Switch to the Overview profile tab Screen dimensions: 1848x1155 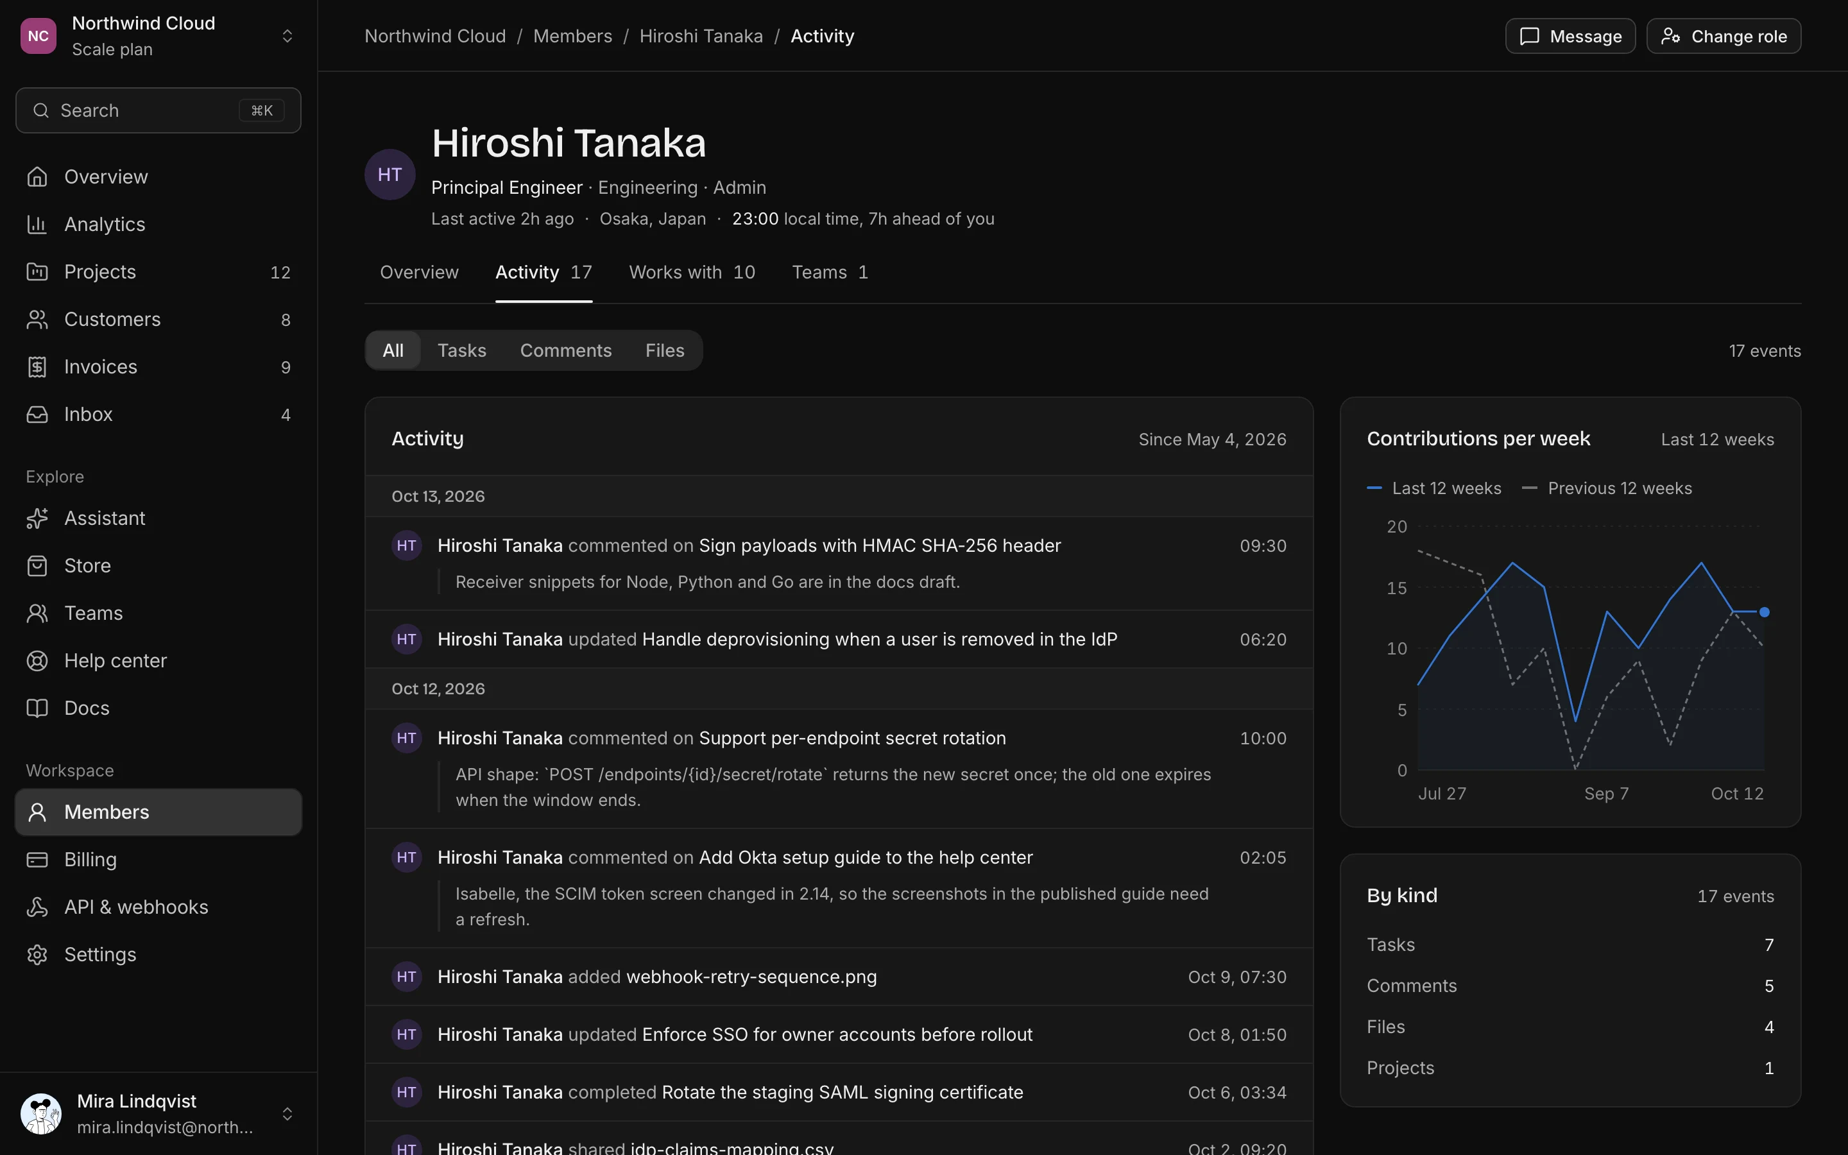419,272
